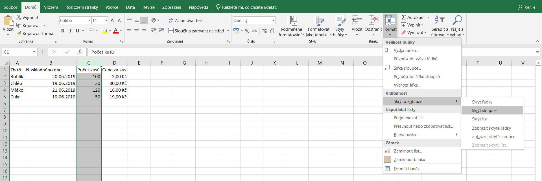Expand the Name Box C1 dropdown

coord(34,52)
